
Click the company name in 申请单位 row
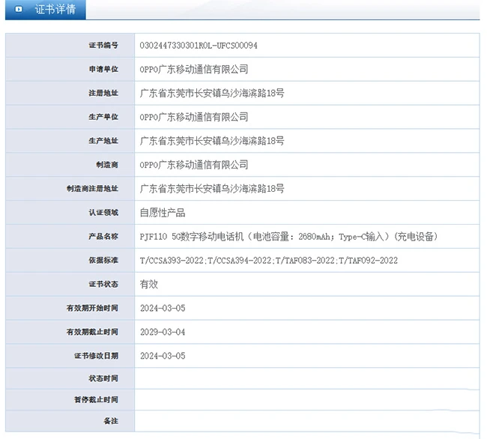click(x=194, y=69)
